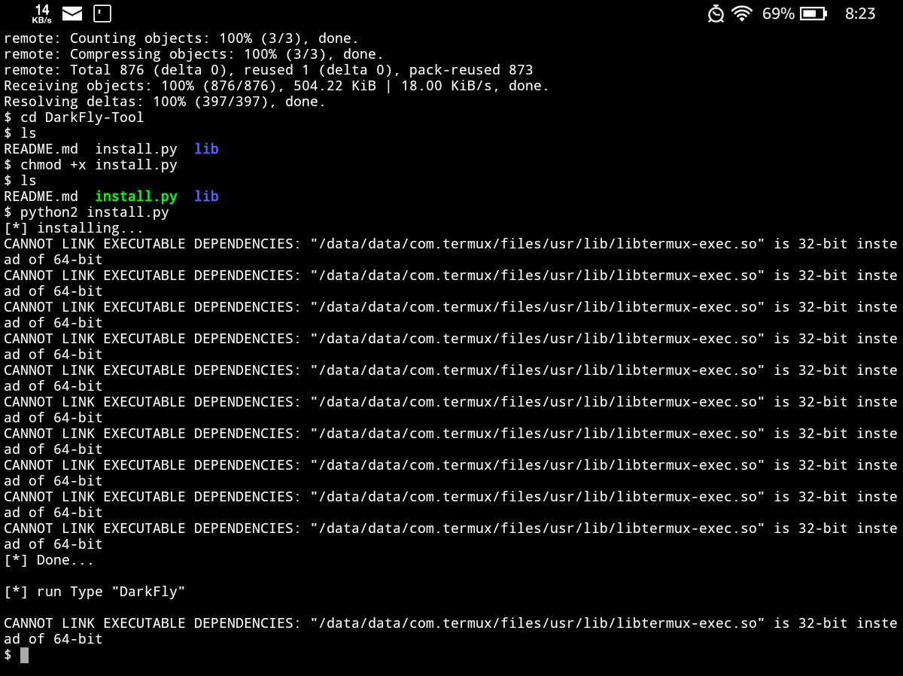Click the '[*] Done...' output line
This screenshot has height=676, width=903.
49,560
